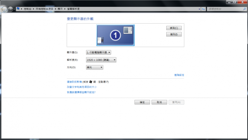Image resolution: width=248 pixels, height=140 pixels.
Task: Open the 顯示器(S) display dropdown
Action: coord(98,52)
